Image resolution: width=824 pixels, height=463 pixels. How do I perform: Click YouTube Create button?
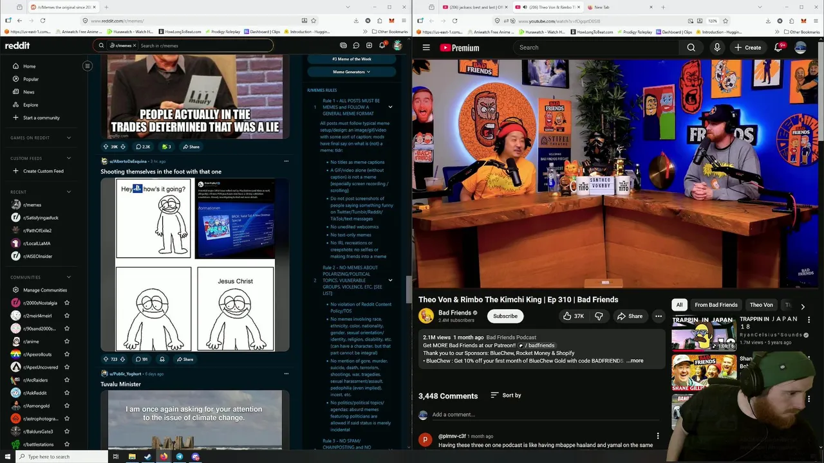point(747,48)
